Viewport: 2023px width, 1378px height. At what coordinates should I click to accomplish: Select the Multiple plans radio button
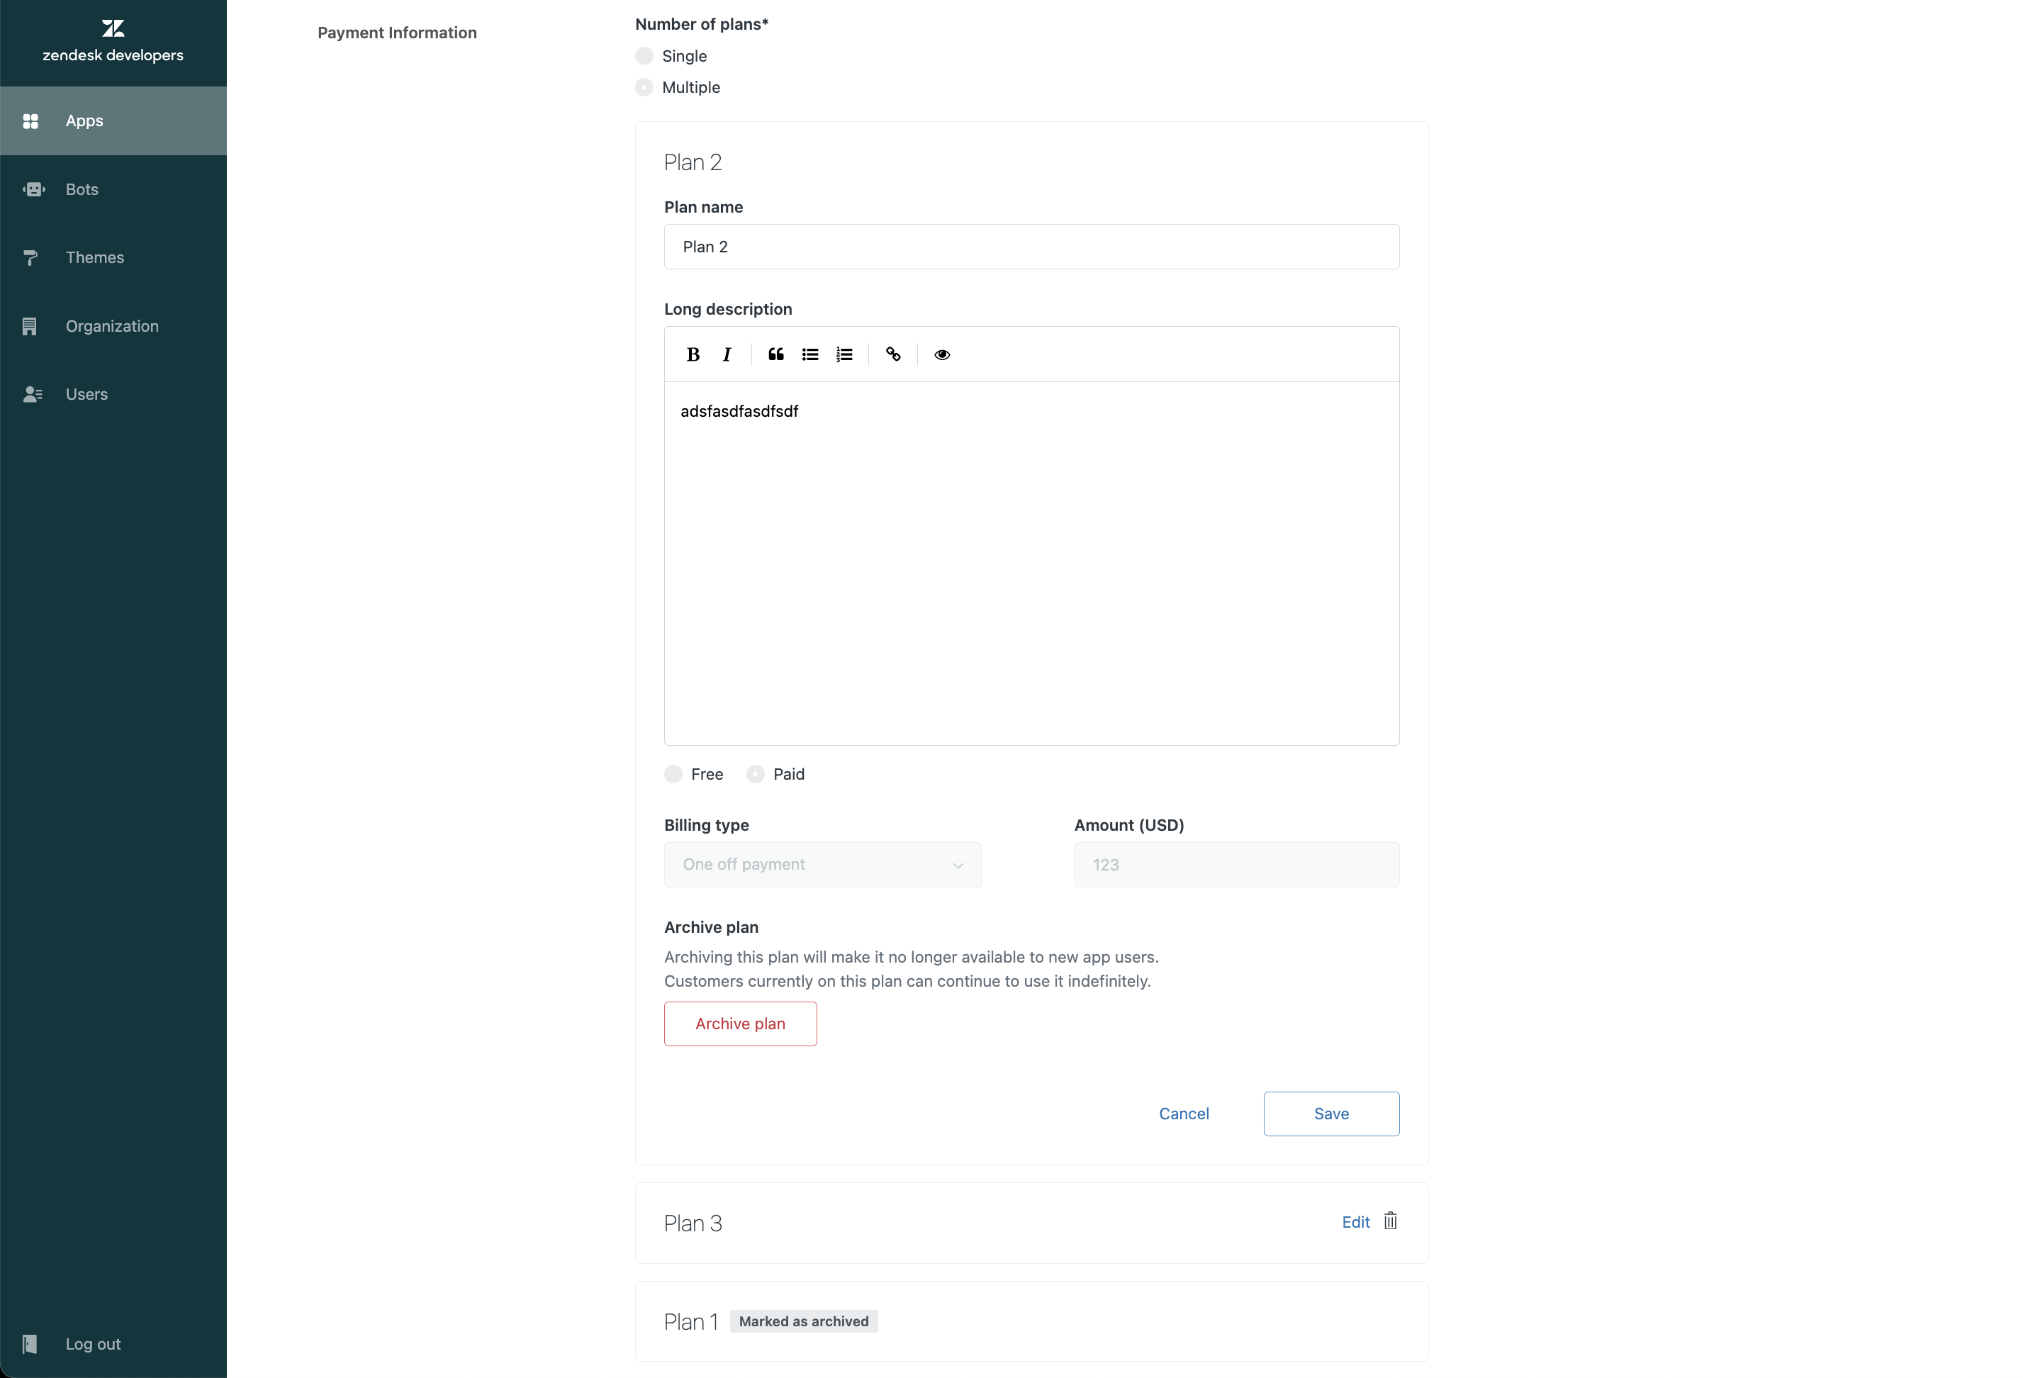(644, 87)
